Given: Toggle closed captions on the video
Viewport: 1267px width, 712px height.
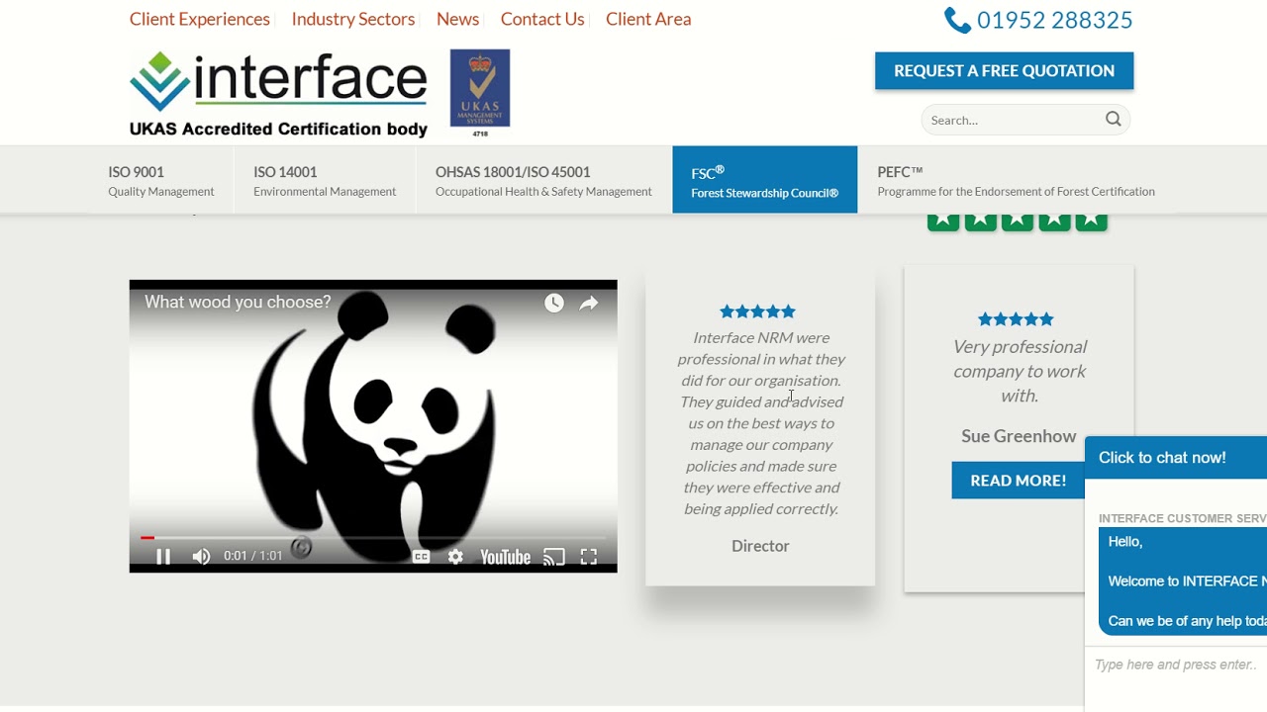Looking at the screenshot, I should 421,557.
